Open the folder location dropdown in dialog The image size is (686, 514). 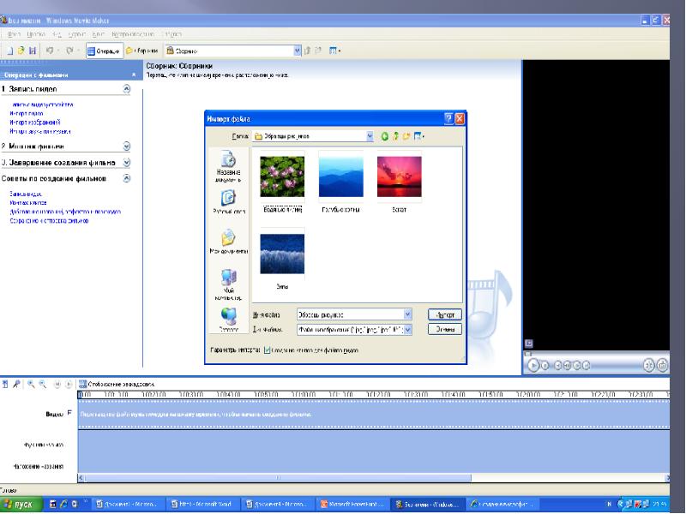coord(370,136)
